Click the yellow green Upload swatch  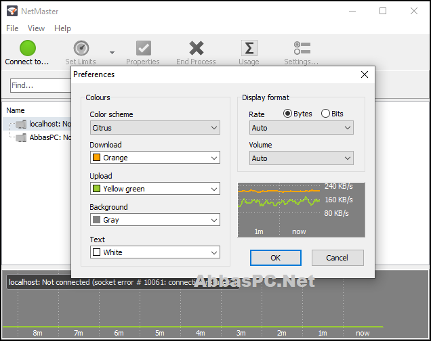[x=96, y=189]
